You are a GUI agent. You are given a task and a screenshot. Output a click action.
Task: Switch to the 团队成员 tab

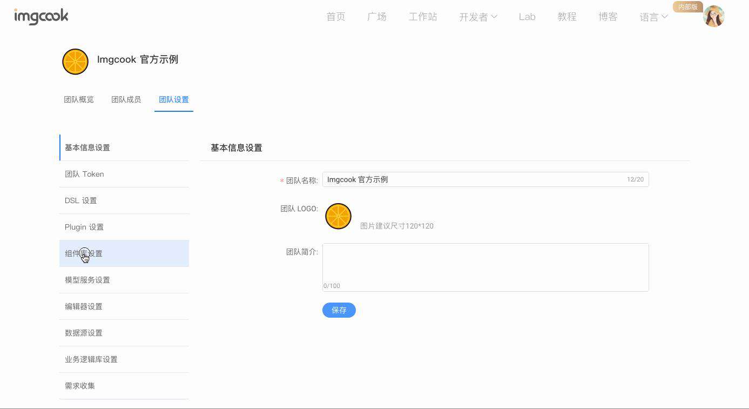[126, 99]
